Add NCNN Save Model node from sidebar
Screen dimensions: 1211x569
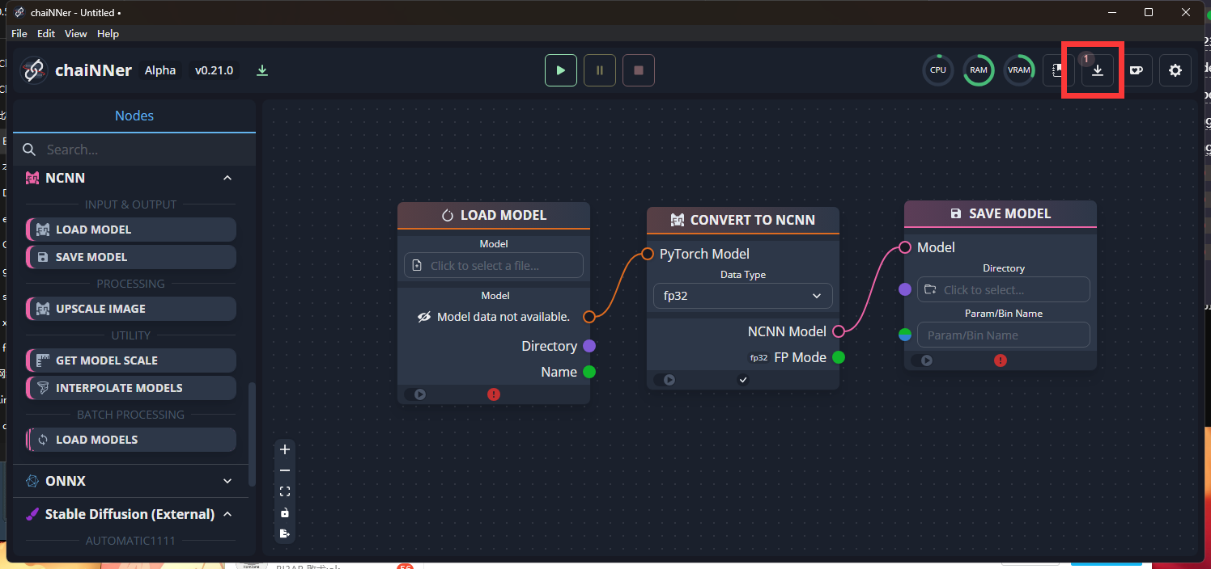coord(131,257)
